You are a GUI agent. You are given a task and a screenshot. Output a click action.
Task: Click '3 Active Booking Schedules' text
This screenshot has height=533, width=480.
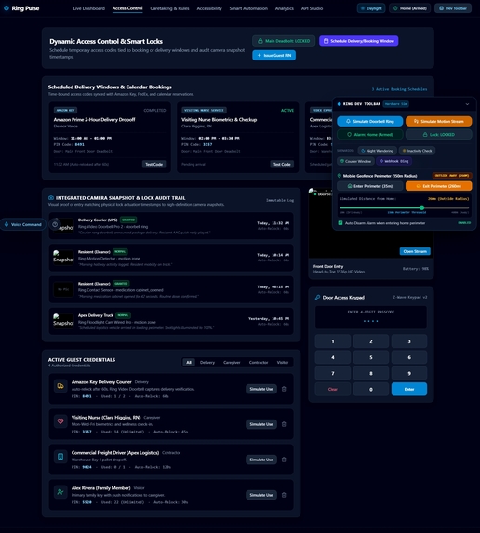399,89
